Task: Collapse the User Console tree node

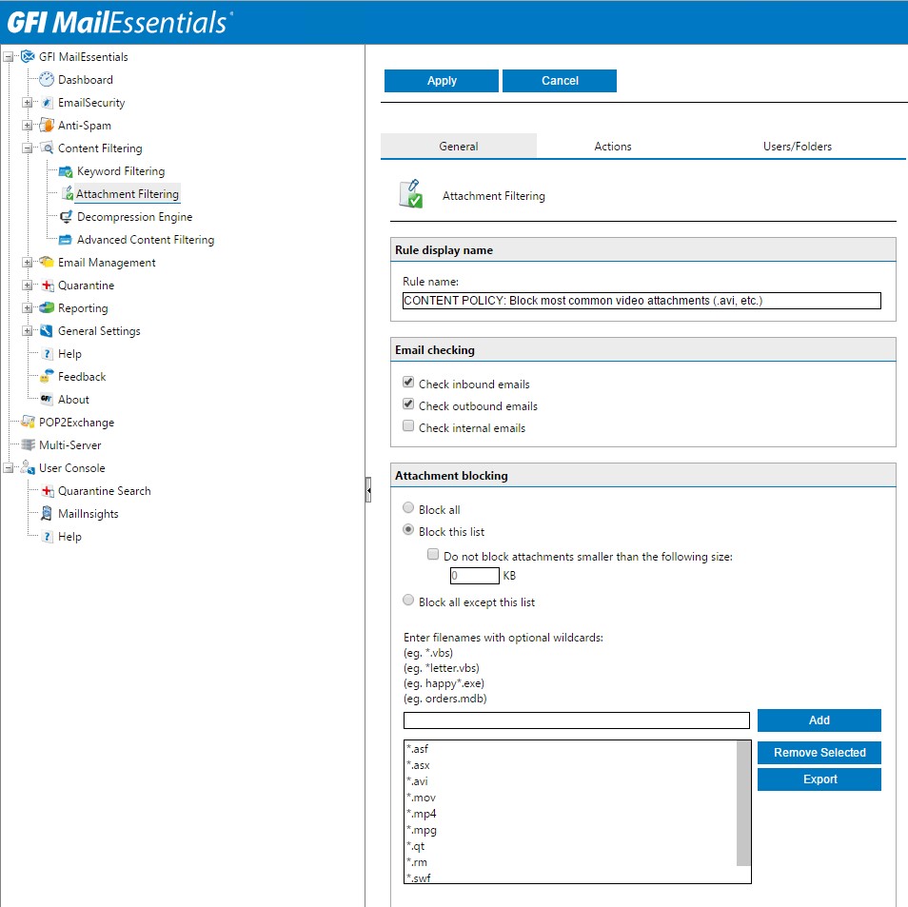Action: pos(9,468)
